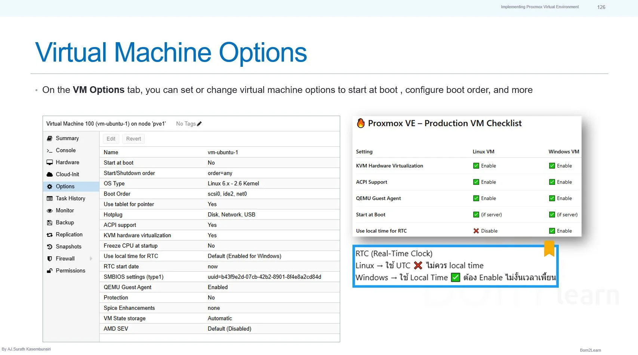
Task: Select Protection option row
Action: tap(220, 298)
